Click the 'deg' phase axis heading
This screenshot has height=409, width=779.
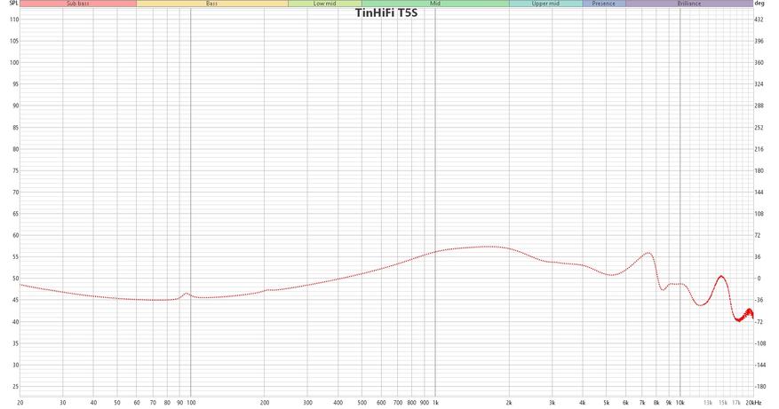pyautogui.click(x=759, y=4)
